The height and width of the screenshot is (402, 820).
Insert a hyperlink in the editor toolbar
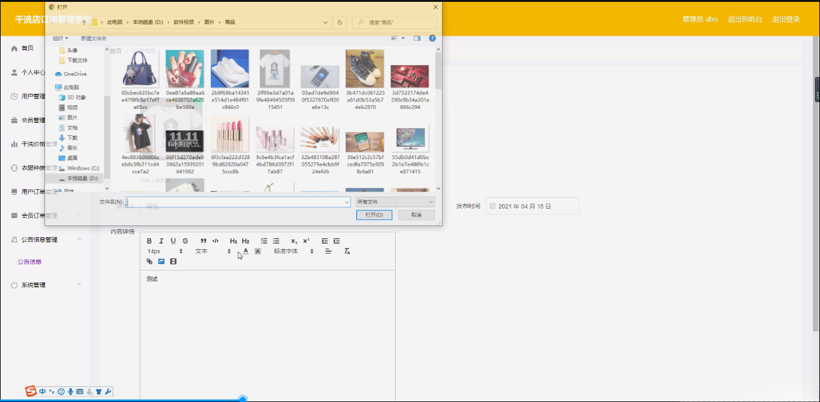(150, 261)
